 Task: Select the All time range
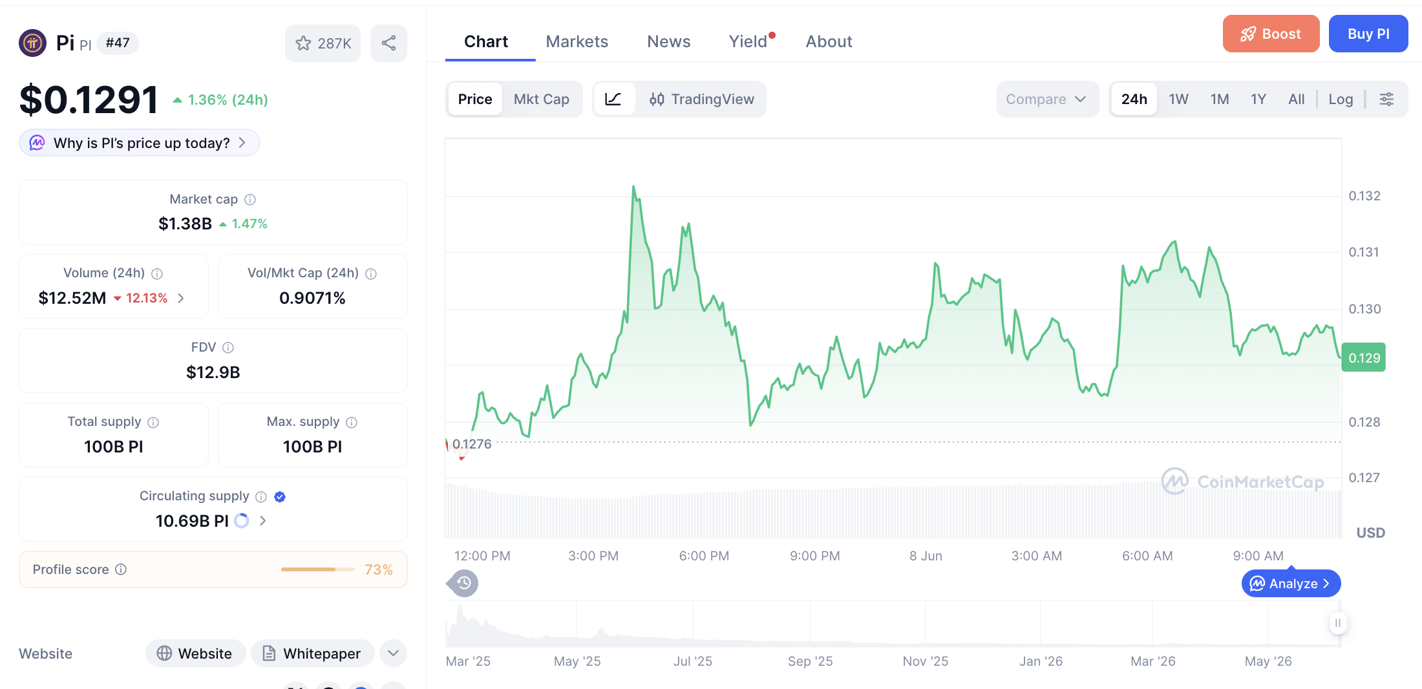tap(1297, 99)
